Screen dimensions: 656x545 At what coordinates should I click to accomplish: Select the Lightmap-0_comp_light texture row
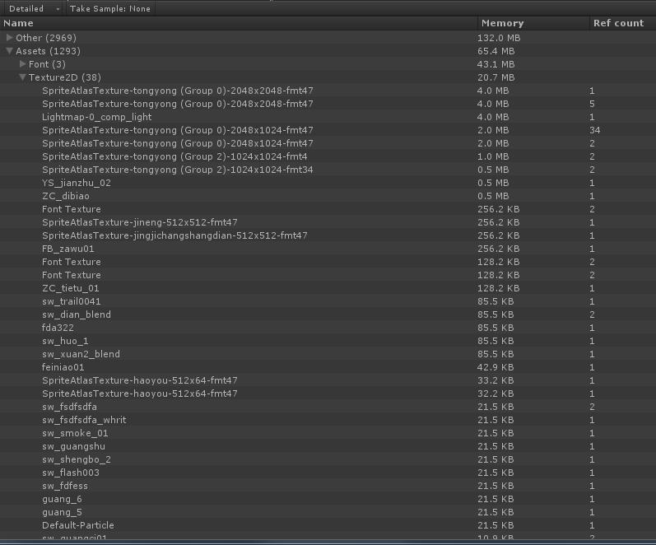coord(328,117)
